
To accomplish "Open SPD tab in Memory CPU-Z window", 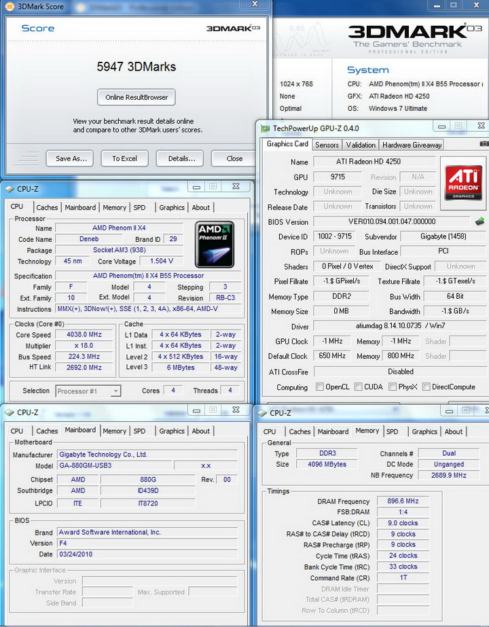I will coord(393,431).
